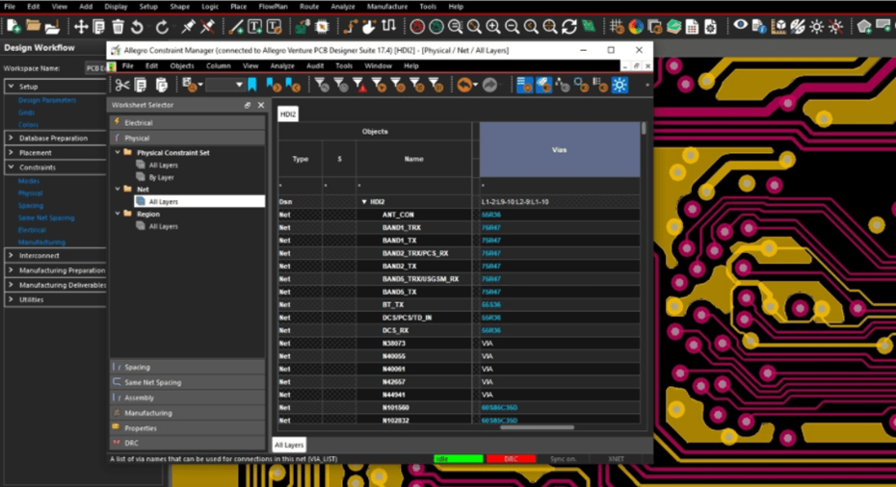This screenshot has height=487, width=896.
Task: Open the Spacing worksheet section
Action: coord(137,367)
